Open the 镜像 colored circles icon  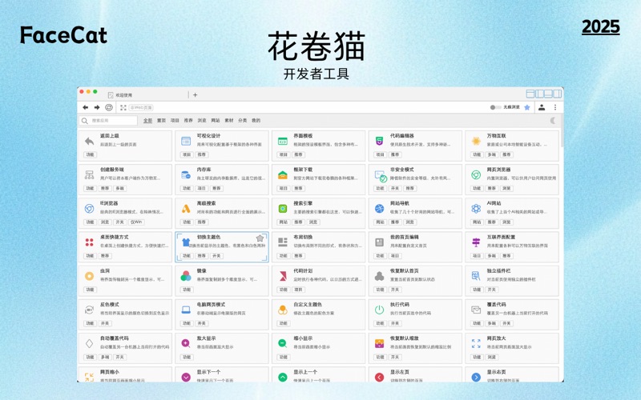click(186, 276)
